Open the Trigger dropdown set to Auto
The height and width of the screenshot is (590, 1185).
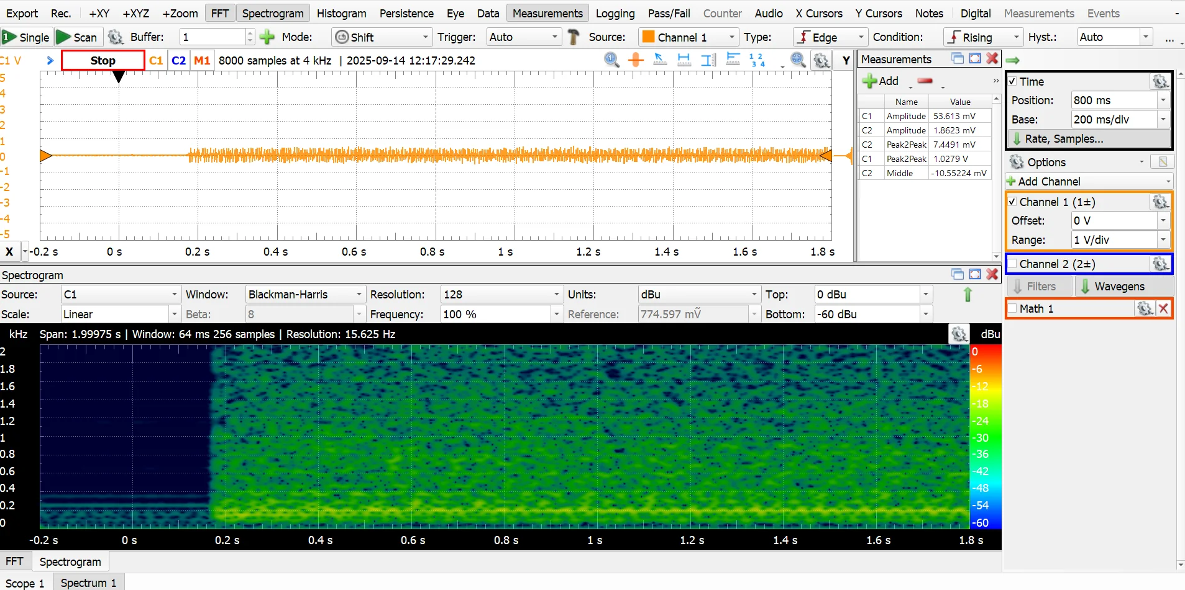(x=524, y=37)
